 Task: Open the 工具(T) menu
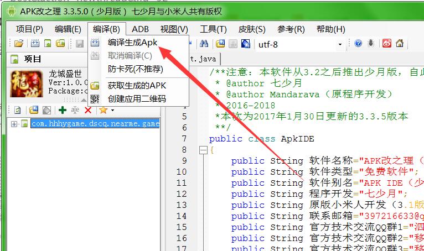click(213, 29)
